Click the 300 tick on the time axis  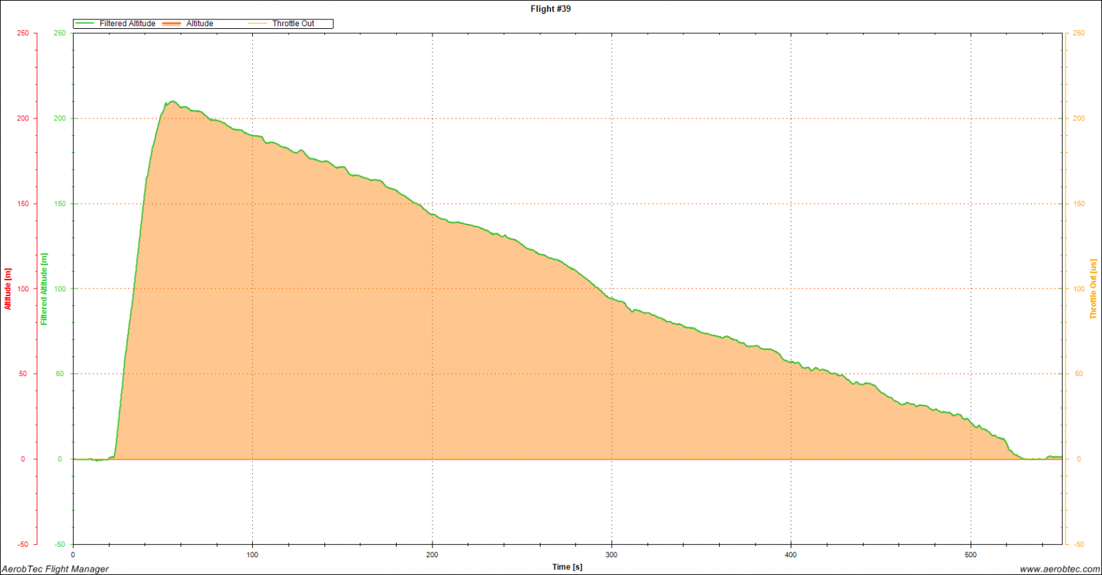[612, 554]
